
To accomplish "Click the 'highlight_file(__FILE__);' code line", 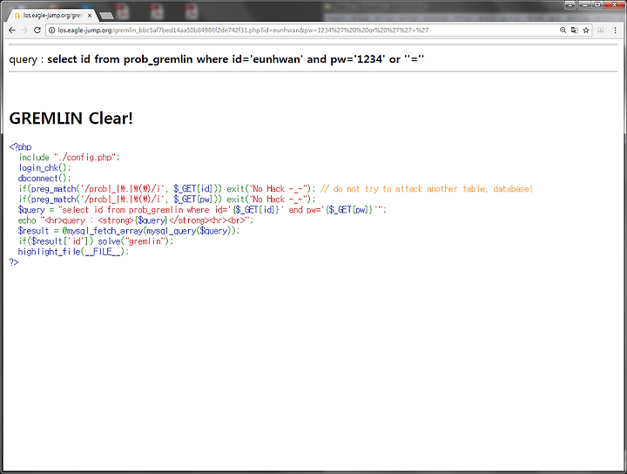I will (73, 252).
